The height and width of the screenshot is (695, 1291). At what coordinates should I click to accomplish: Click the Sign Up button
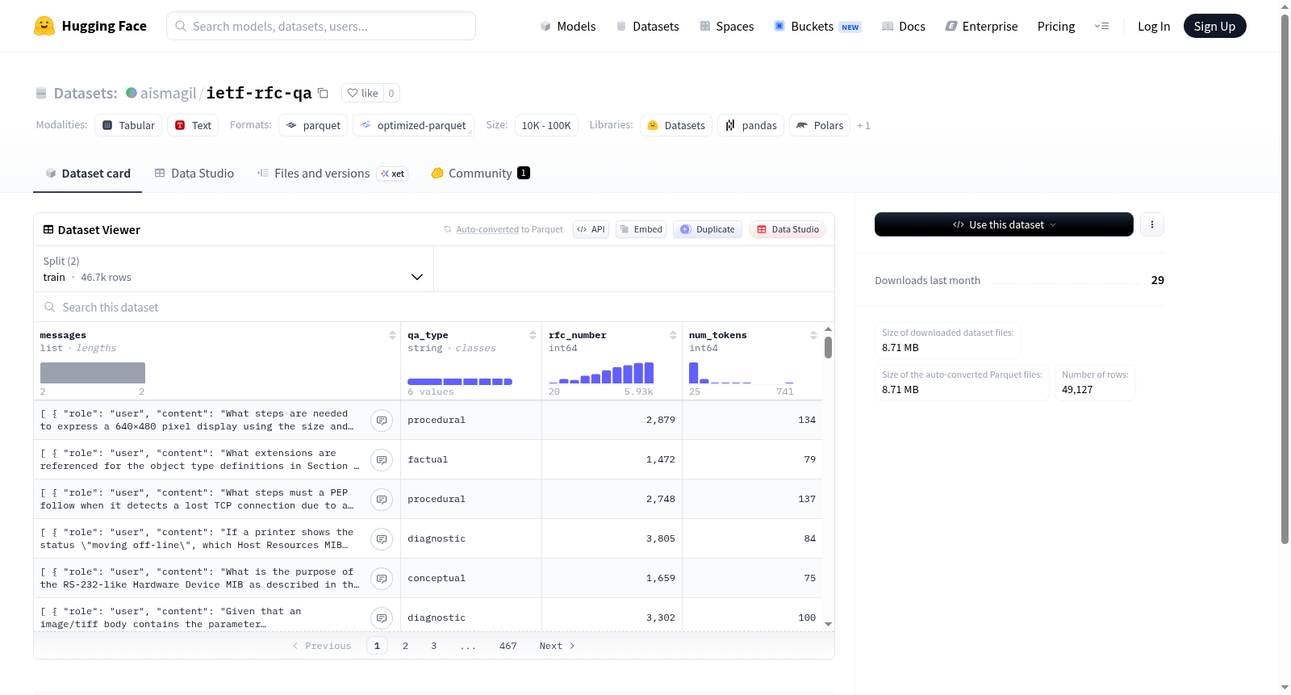(x=1214, y=27)
